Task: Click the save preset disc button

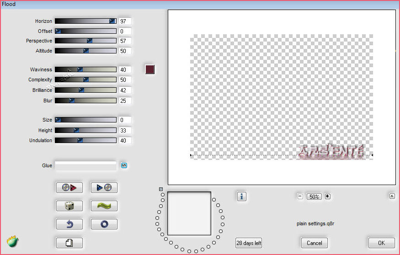Action: click(x=104, y=187)
